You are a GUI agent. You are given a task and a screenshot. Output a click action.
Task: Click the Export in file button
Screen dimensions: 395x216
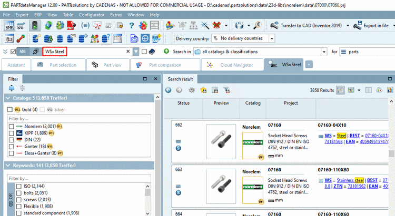[371, 25]
